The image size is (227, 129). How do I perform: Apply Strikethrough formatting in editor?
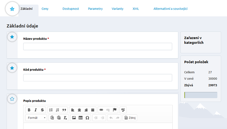[42, 110]
